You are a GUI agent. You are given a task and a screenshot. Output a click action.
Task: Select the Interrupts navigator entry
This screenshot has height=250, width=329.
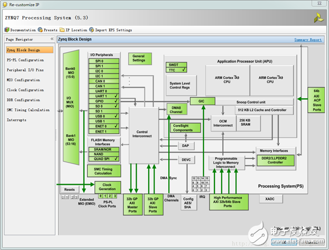(16, 120)
